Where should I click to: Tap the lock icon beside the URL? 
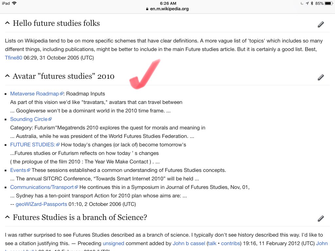[147, 9]
